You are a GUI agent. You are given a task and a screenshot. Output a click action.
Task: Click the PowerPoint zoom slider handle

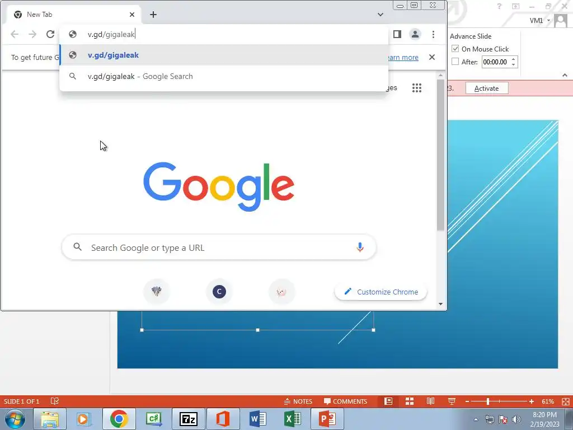tap(488, 401)
